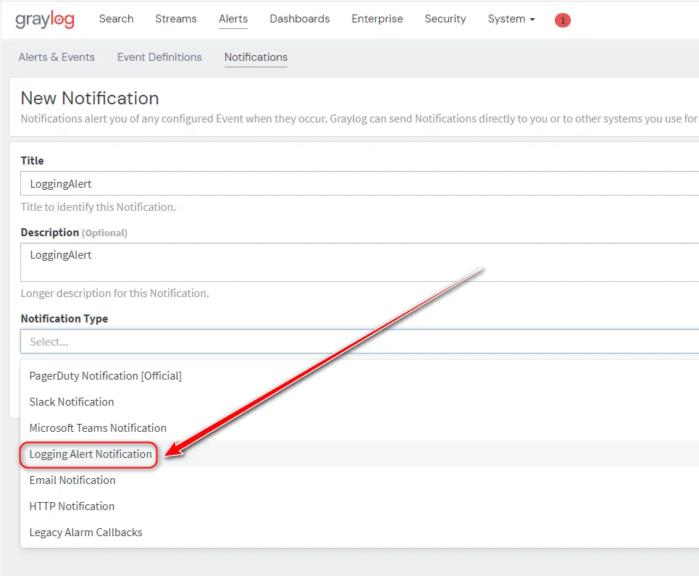Open the Alerts navigation item
The image size is (699, 576).
[x=233, y=19]
